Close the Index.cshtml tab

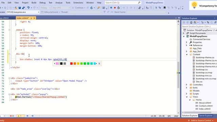pos(34,18)
